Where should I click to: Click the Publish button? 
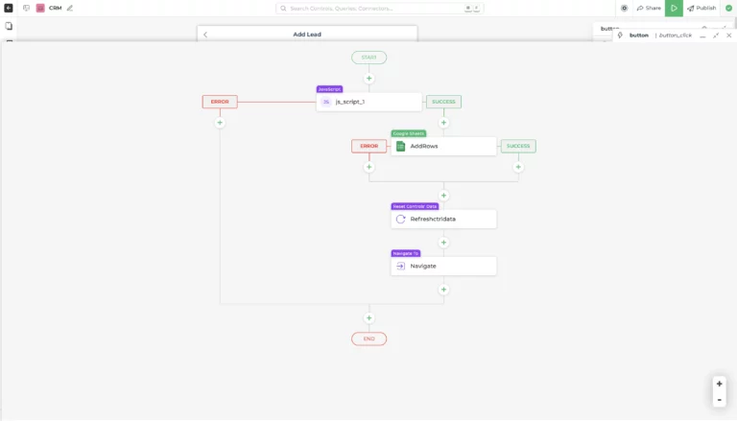701,8
